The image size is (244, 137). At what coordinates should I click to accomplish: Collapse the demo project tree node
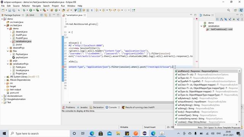(2, 19)
